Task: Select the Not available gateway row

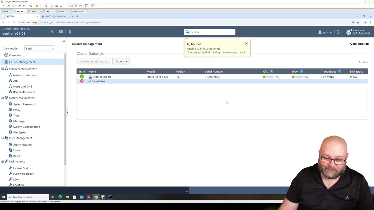Action: [222, 81]
